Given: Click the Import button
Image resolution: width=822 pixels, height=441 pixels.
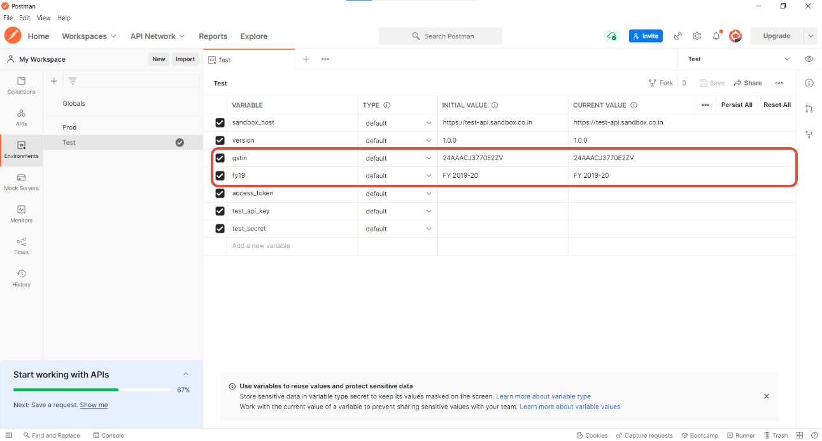Looking at the screenshot, I should tap(185, 59).
